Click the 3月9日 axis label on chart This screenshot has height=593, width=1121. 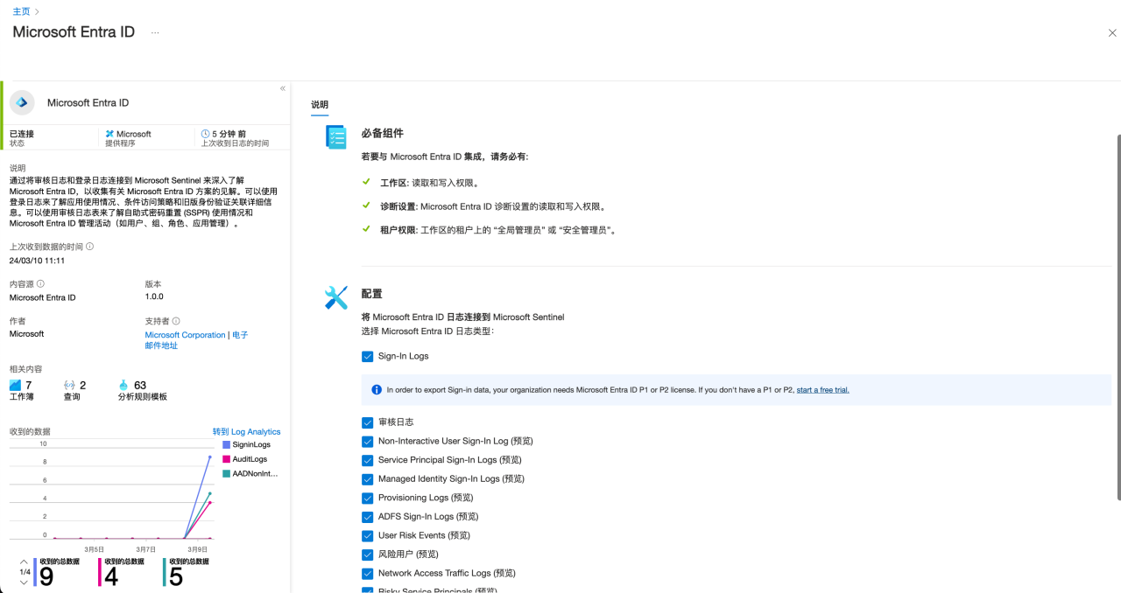197,549
